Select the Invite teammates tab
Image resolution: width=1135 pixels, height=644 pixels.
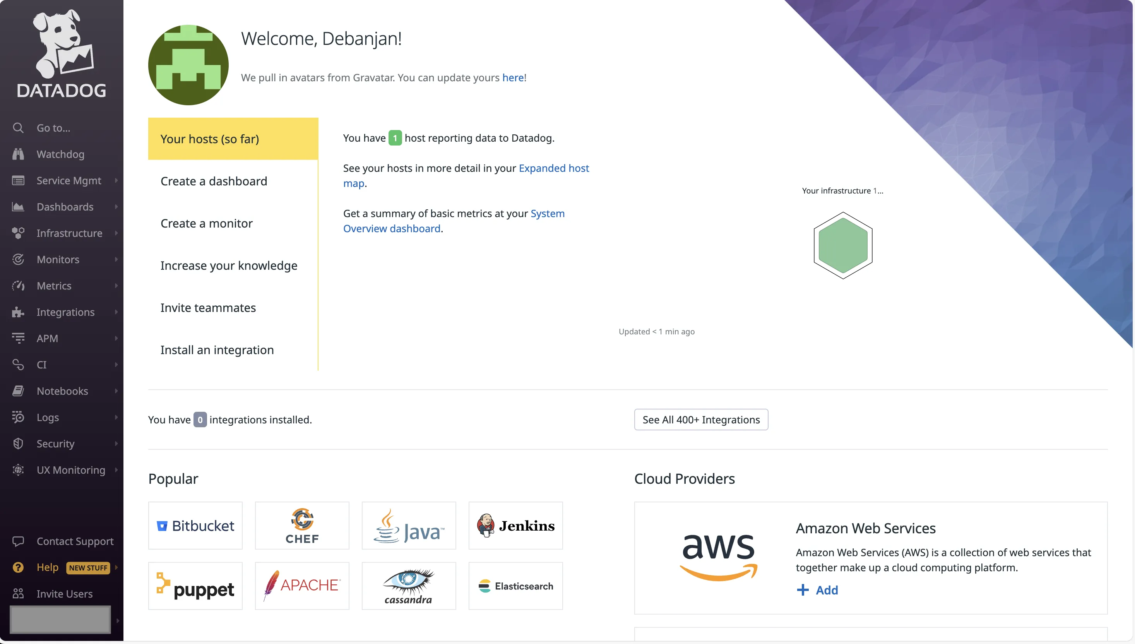click(x=208, y=307)
